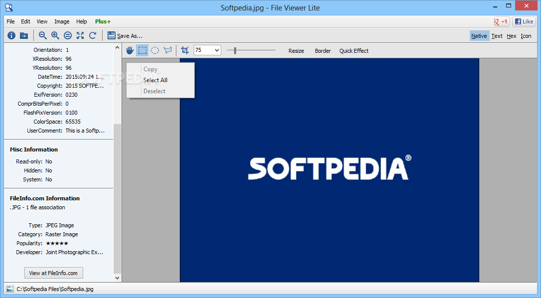Viewport: 541px width, 298px height.
Task: Open the Help menu
Action: [81, 21]
